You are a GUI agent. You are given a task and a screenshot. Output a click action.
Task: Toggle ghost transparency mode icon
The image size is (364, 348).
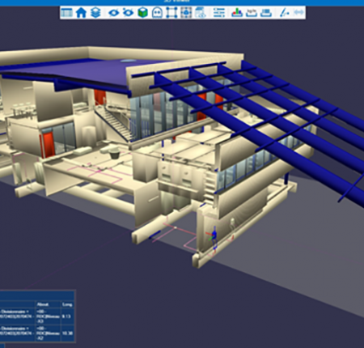point(157,12)
